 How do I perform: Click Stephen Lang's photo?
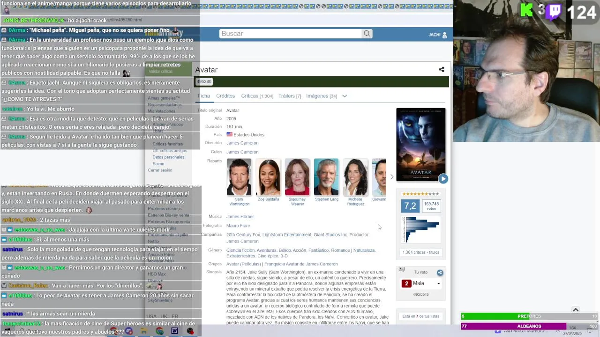326,177
